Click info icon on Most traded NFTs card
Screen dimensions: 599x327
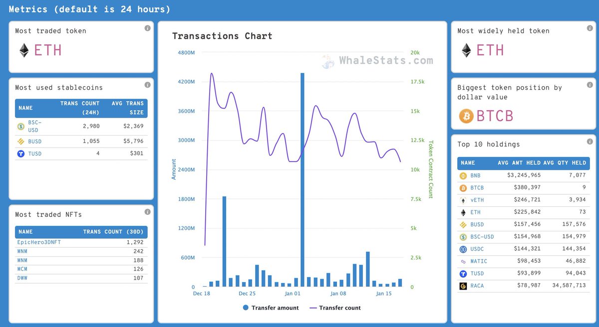(148, 212)
